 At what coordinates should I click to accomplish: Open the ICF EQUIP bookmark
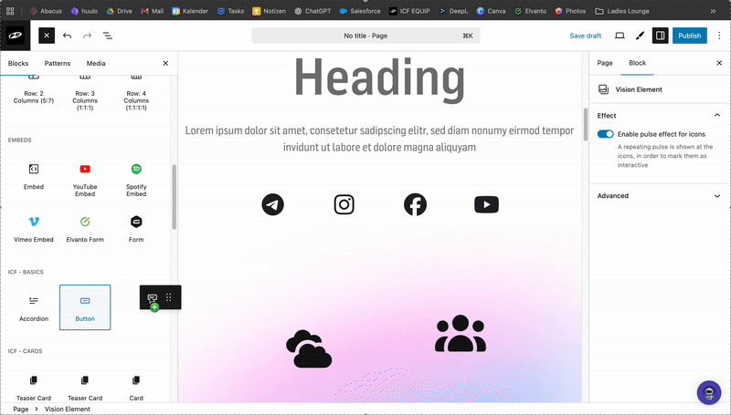pos(409,11)
